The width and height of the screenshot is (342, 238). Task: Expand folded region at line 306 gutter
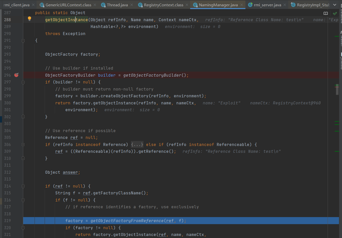tap(23, 144)
